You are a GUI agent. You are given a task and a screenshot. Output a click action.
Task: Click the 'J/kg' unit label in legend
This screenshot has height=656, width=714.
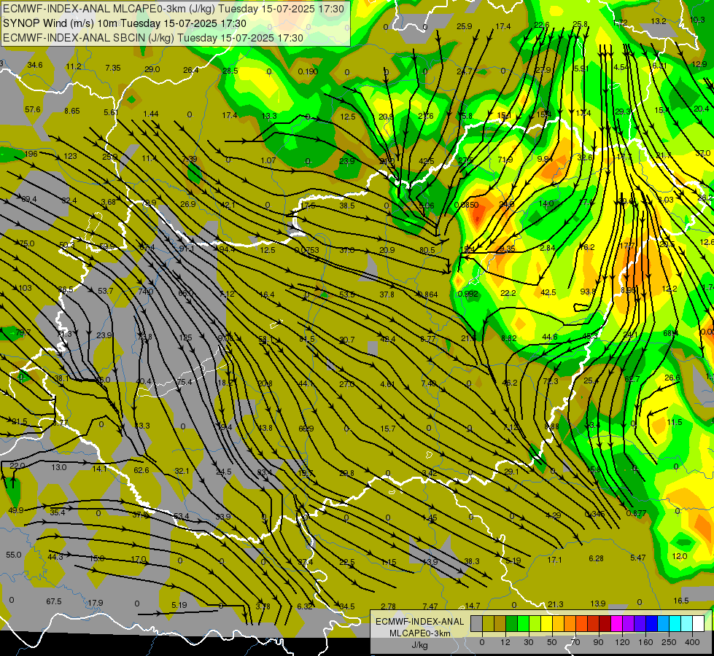point(419,645)
